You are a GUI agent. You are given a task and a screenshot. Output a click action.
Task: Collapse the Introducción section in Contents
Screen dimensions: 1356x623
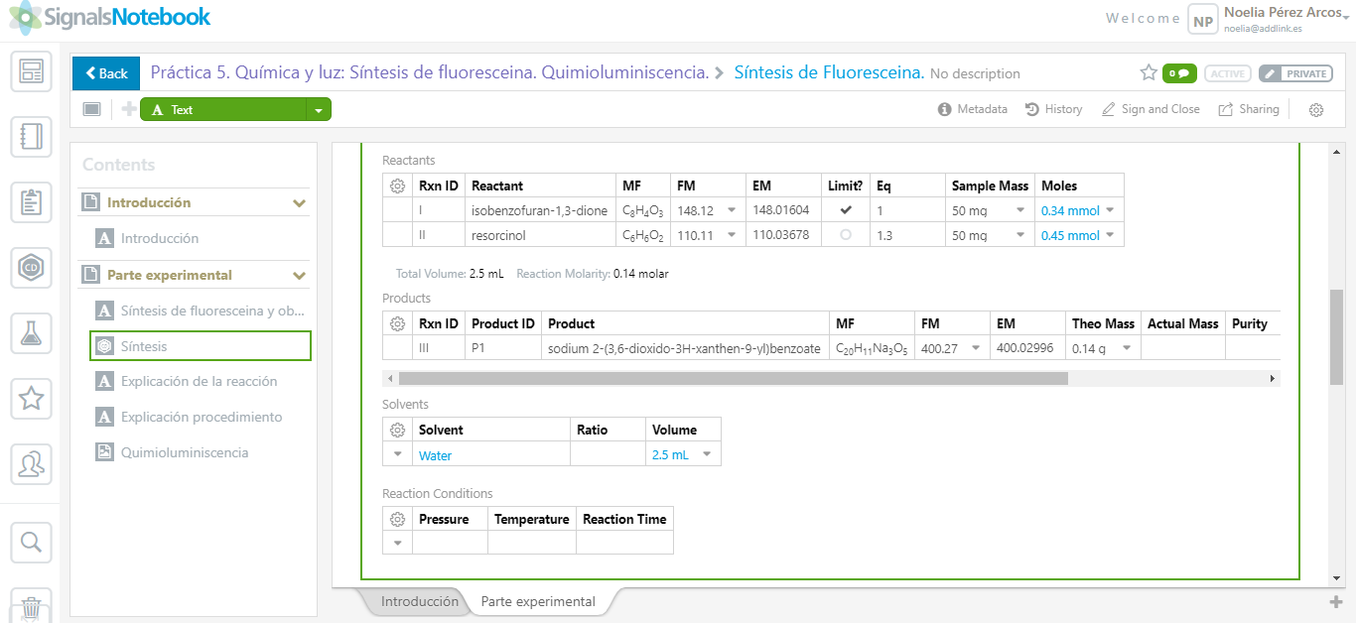point(299,203)
